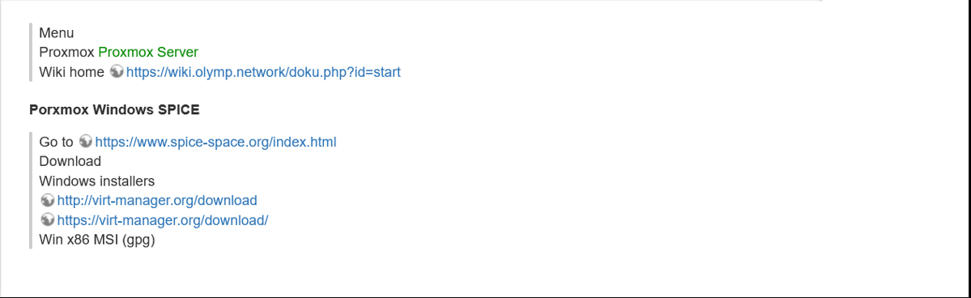Screen dimensions: 971x298
Task: Click the horizontal divider line at top
Action: coord(411,2)
